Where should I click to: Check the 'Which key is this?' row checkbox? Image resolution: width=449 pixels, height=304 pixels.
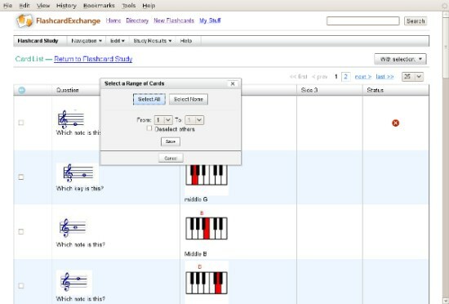click(21, 177)
